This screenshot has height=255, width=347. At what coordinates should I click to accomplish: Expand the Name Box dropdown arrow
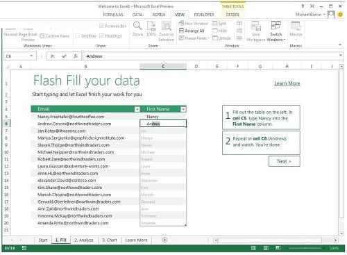point(31,56)
